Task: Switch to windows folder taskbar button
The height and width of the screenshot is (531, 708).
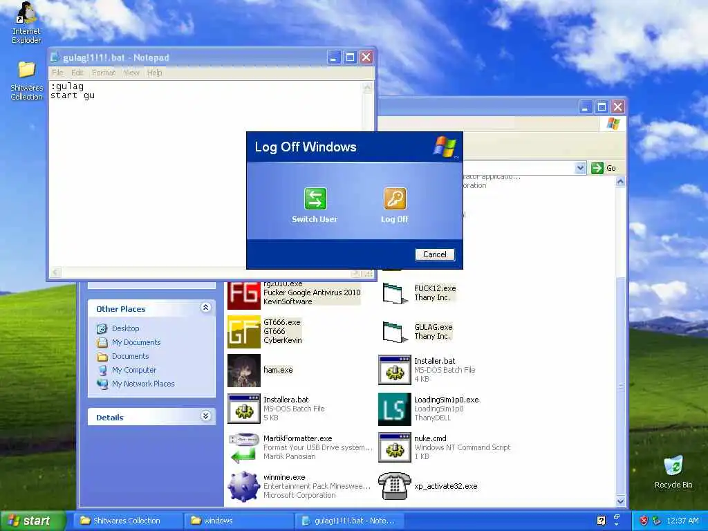Action: coord(239,521)
